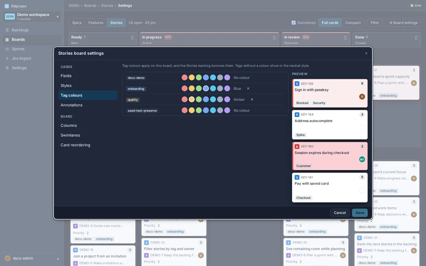Click the ShipLean logo
The height and width of the screenshot is (266, 426).
pos(7,6)
